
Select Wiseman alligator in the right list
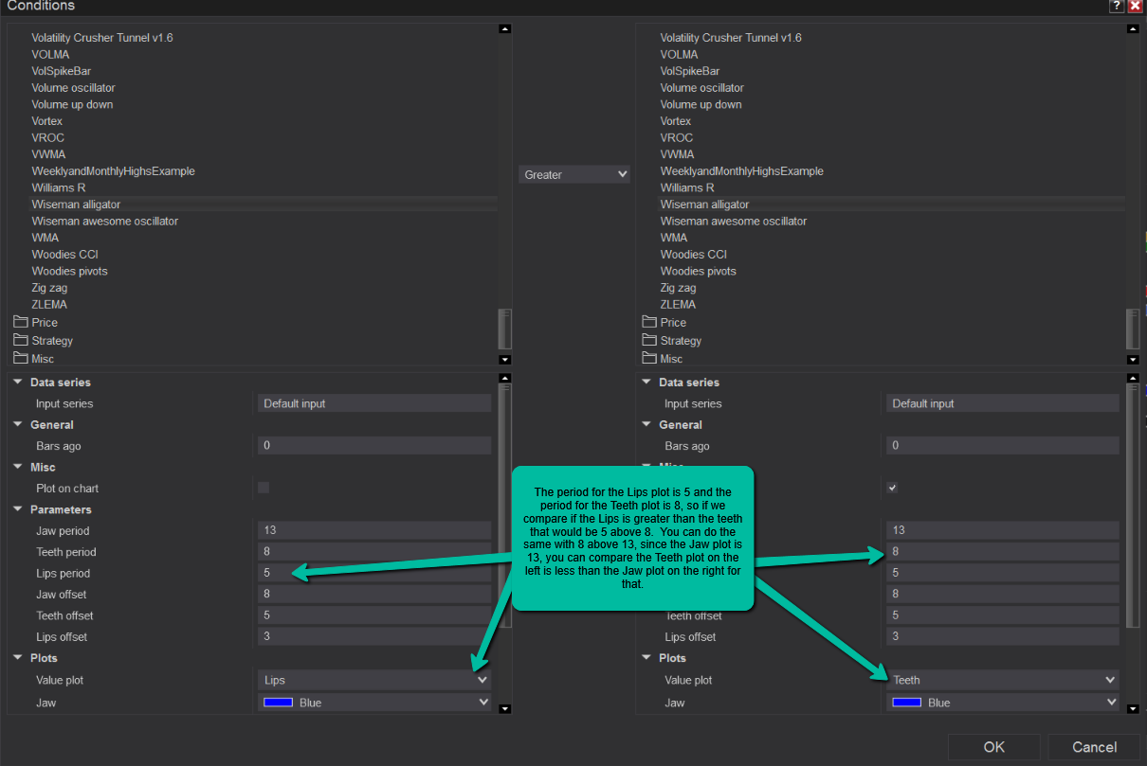[x=704, y=205]
